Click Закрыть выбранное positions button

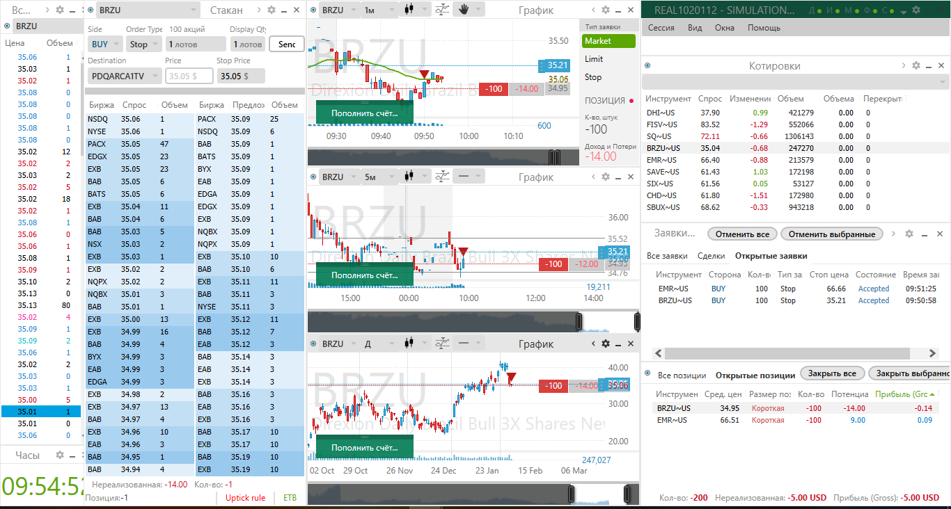point(910,373)
